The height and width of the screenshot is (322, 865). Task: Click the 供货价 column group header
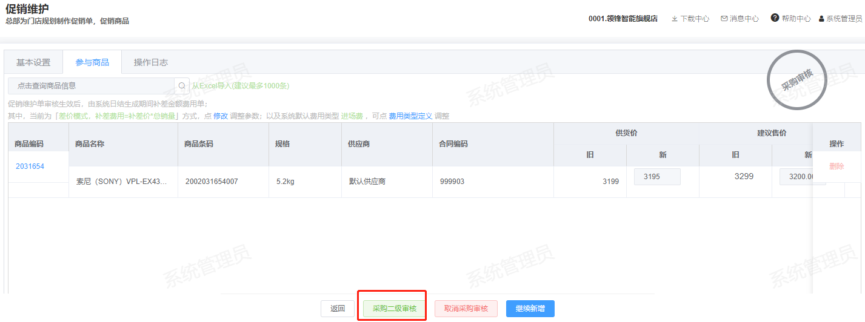tap(626, 133)
